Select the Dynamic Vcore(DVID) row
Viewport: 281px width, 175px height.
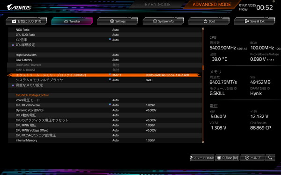[105, 110]
